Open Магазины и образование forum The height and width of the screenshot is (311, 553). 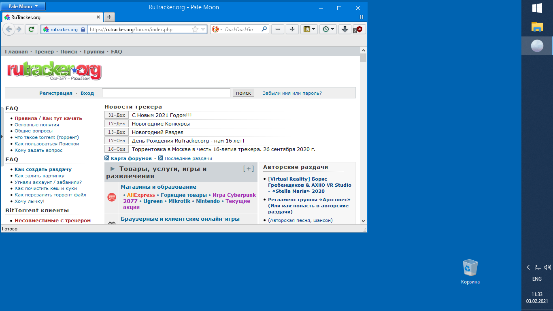coord(158,187)
